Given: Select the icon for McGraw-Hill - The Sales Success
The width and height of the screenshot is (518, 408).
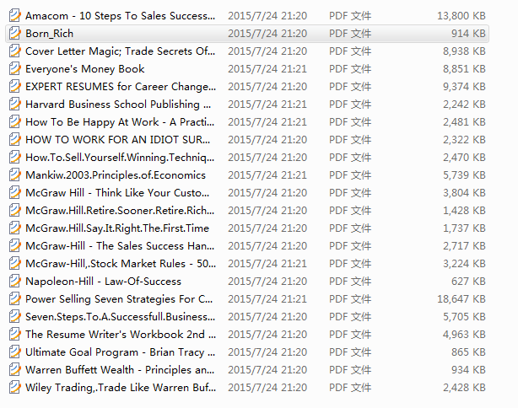Looking at the screenshot, I should [x=14, y=246].
